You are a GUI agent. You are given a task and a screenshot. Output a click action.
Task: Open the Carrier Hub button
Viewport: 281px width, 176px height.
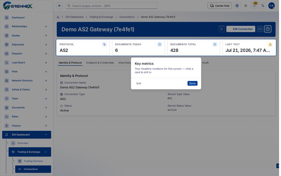click(x=220, y=6)
